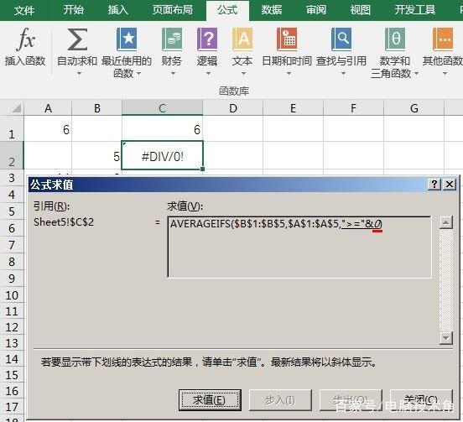Screen dimensions: 463x422
Task: Expand the 查找与引用 dropdown arrow
Action: [343, 73]
